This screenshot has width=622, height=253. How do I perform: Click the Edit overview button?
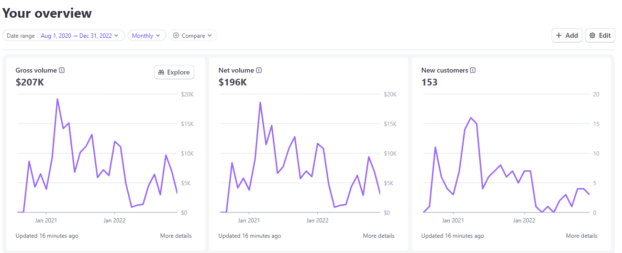(600, 36)
